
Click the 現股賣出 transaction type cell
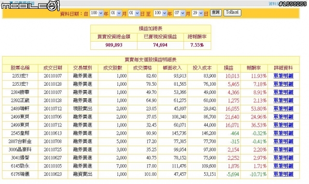pyautogui.click(x=83, y=108)
